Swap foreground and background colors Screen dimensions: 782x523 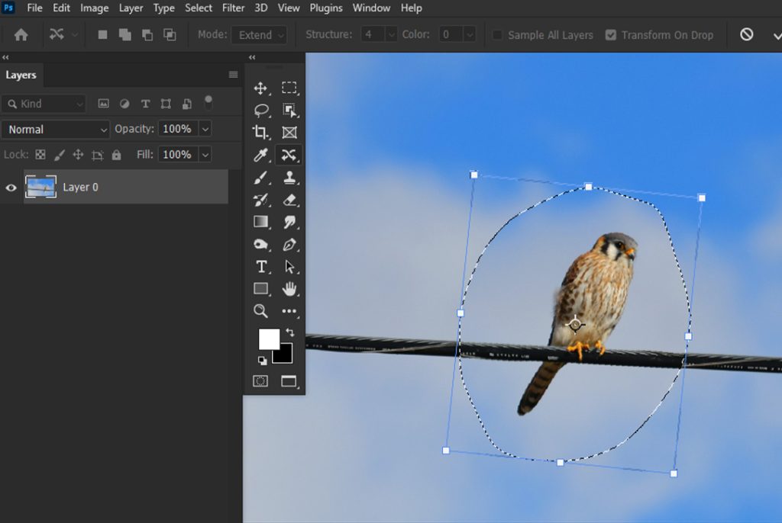point(289,332)
